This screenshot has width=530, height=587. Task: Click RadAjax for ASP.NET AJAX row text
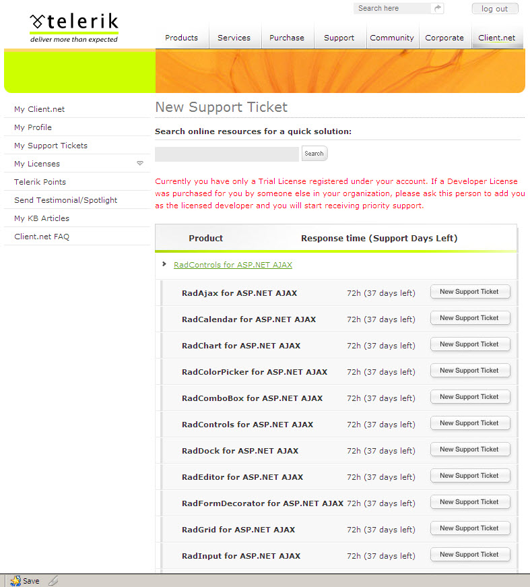pyautogui.click(x=239, y=293)
